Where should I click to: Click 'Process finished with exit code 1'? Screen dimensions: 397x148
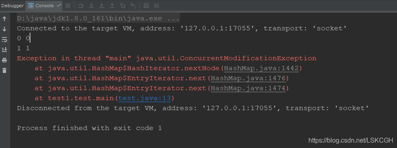89,128
